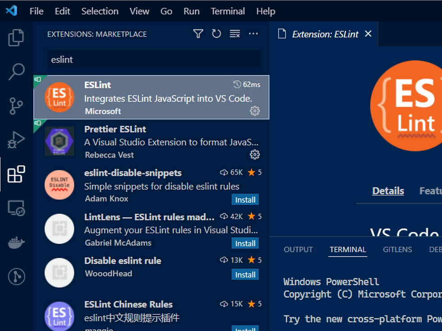The image size is (442, 331).
Task: Select the ESLint extension by Microsoft
Action: (x=152, y=97)
